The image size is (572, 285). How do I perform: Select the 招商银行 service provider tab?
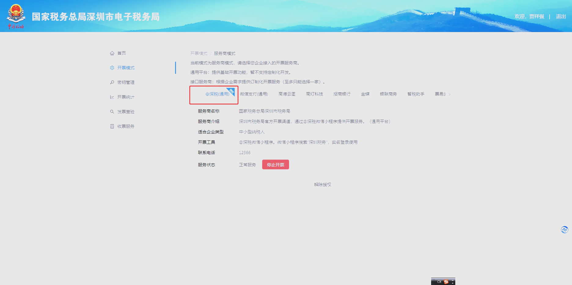(x=341, y=94)
